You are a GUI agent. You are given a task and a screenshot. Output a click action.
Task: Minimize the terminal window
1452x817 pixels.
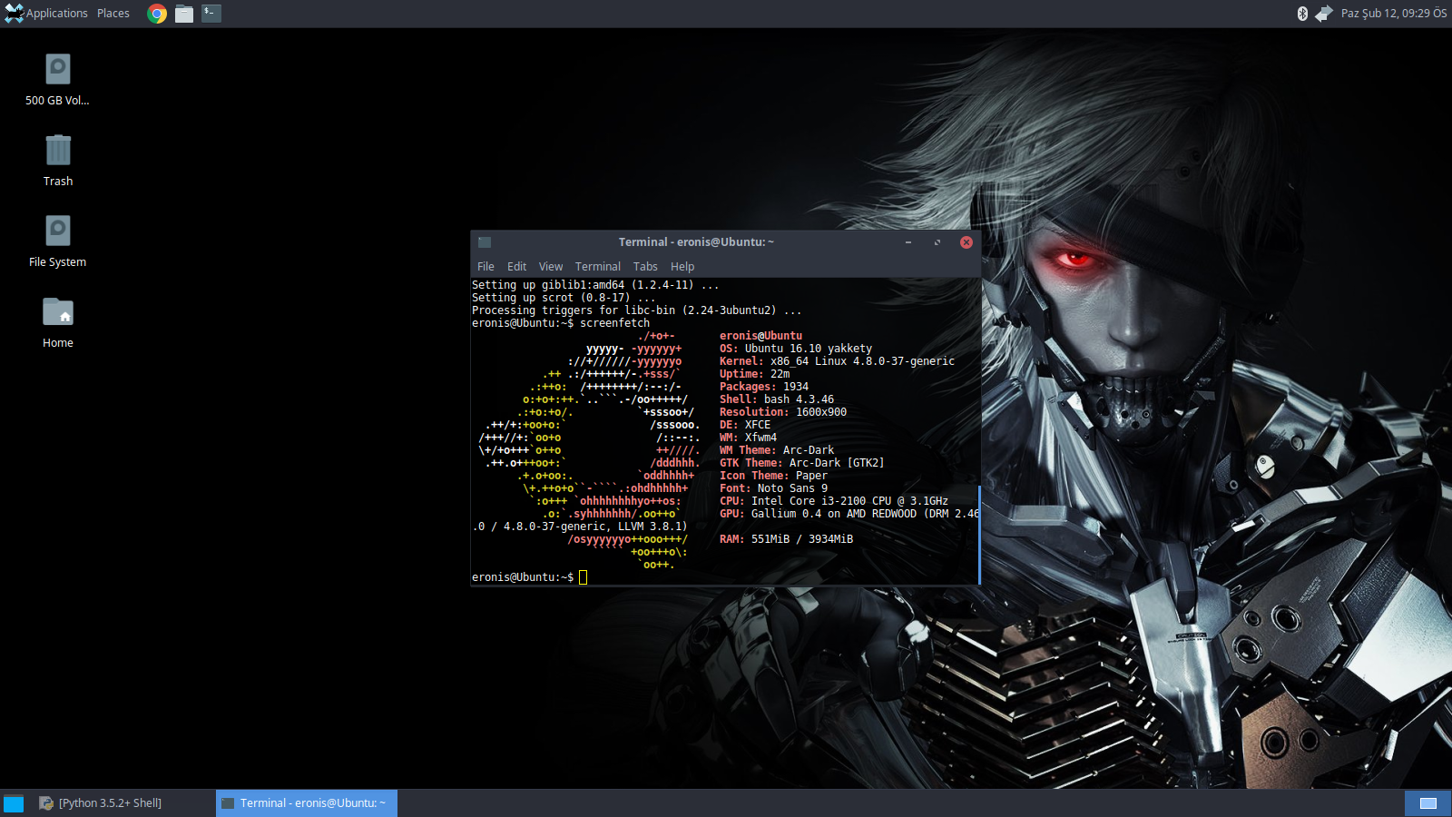pyautogui.click(x=908, y=242)
